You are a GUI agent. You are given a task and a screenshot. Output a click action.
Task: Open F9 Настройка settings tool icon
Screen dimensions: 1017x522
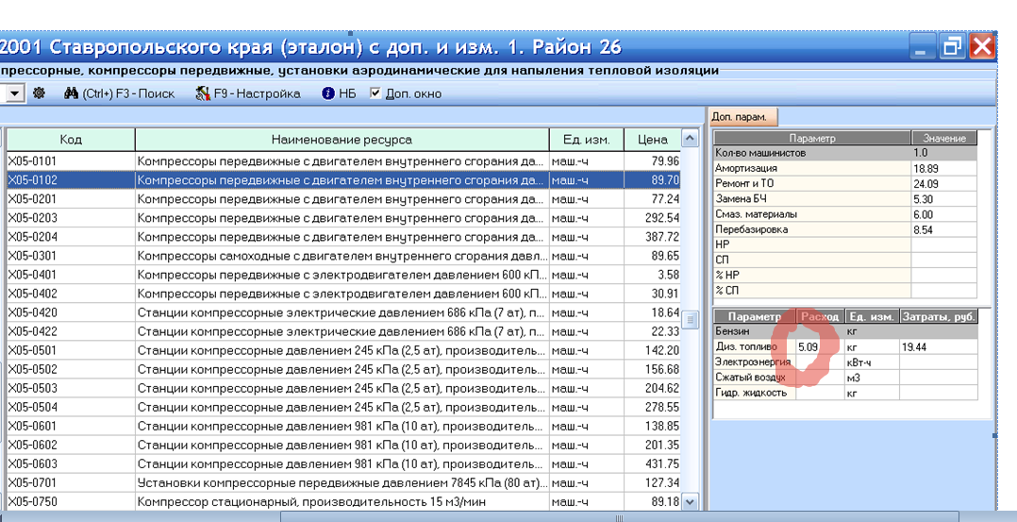pyautogui.click(x=202, y=93)
